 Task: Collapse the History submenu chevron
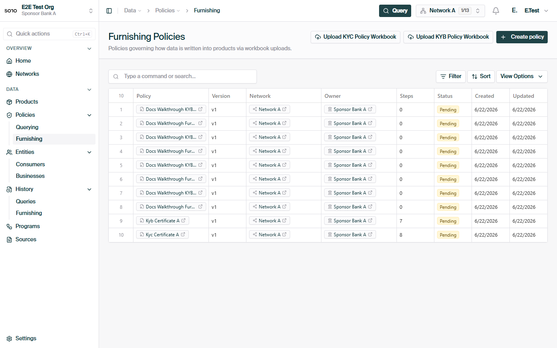(89, 189)
